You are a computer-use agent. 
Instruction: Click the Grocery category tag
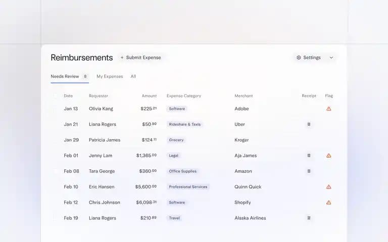pyautogui.click(x=176, y=140)
